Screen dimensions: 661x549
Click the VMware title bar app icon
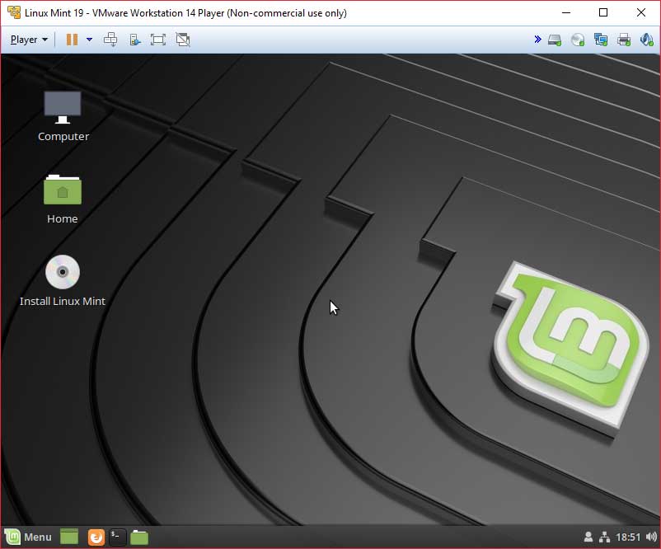(x=14, y=12)
